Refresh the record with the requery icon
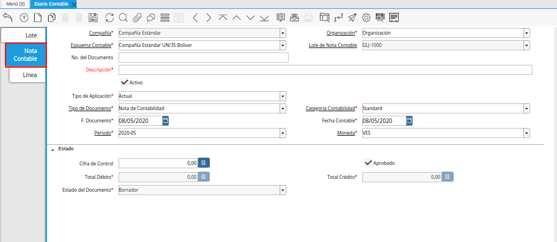The height and width of the screenshot is (242, 557). pos(109,18)
